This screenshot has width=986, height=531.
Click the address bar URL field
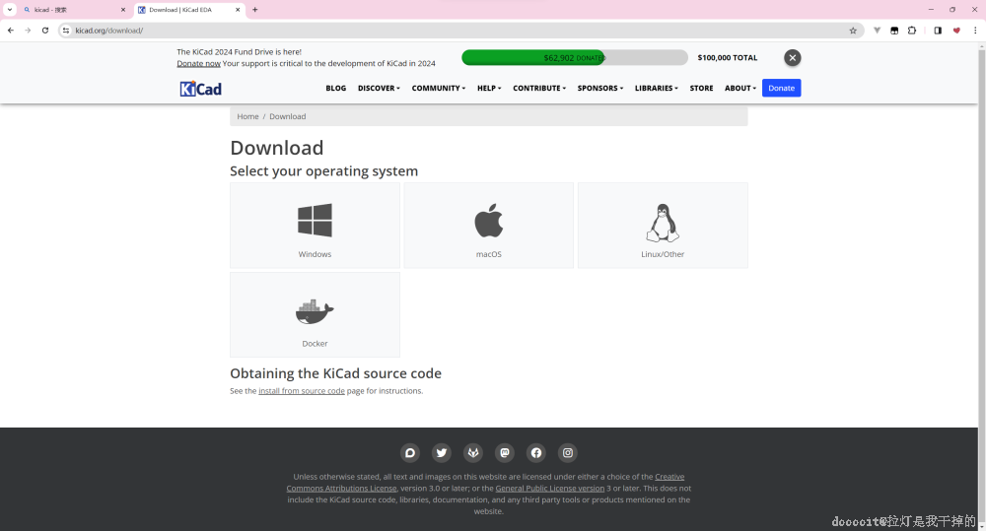[x=459, y=31]
